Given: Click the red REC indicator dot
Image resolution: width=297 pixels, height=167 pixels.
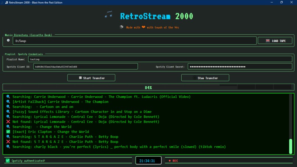Looking at the screenshot, I should (170, 161).
